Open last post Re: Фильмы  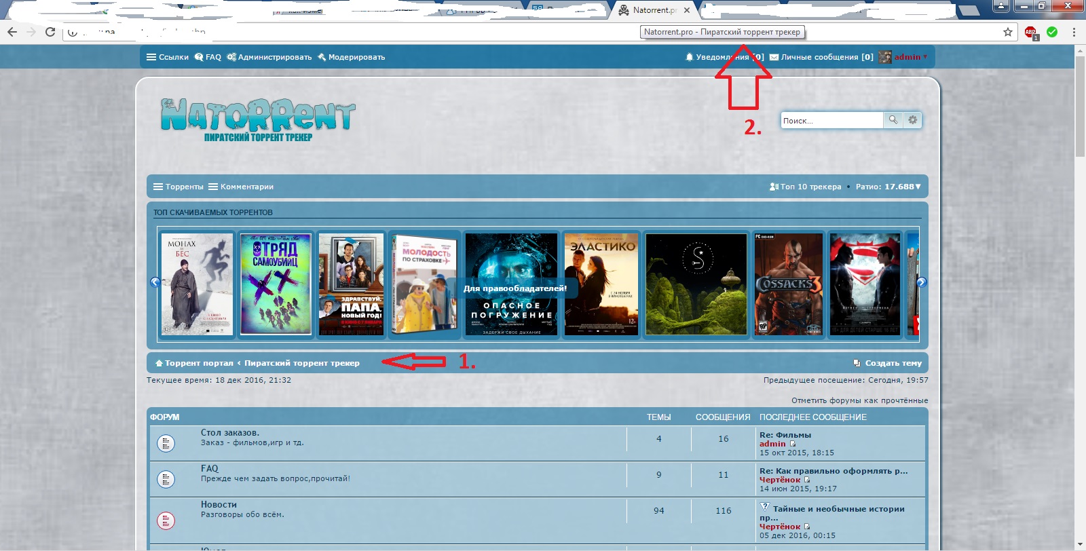pos(785,435)
